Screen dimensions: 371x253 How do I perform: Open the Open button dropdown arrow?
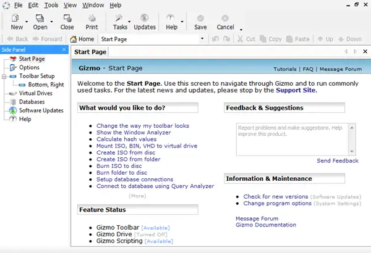[x=51, y=22]
